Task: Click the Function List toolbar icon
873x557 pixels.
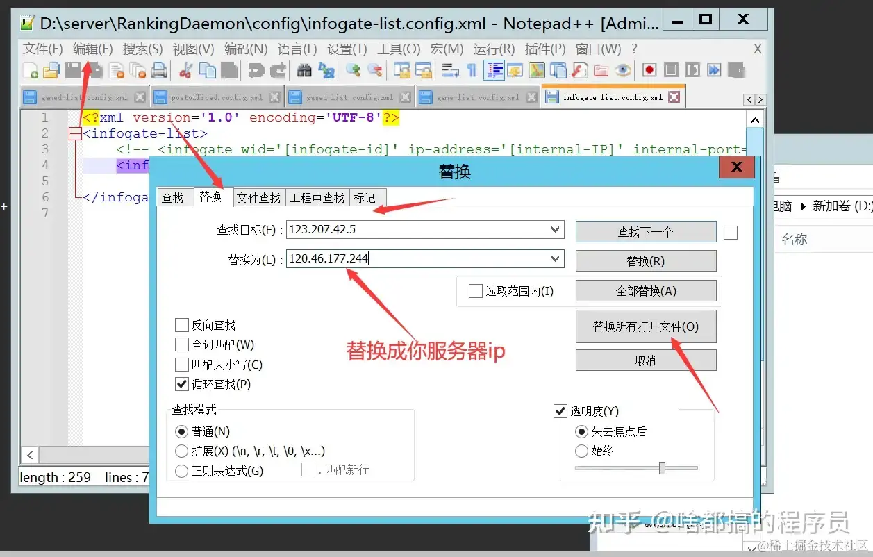Action: coord(580,70)
